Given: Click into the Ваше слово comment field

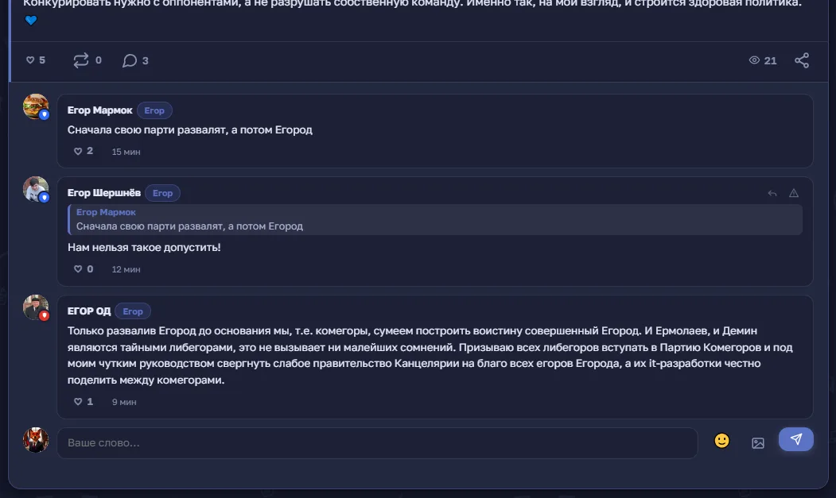Looking at the screenshot, I should (378, 442).
